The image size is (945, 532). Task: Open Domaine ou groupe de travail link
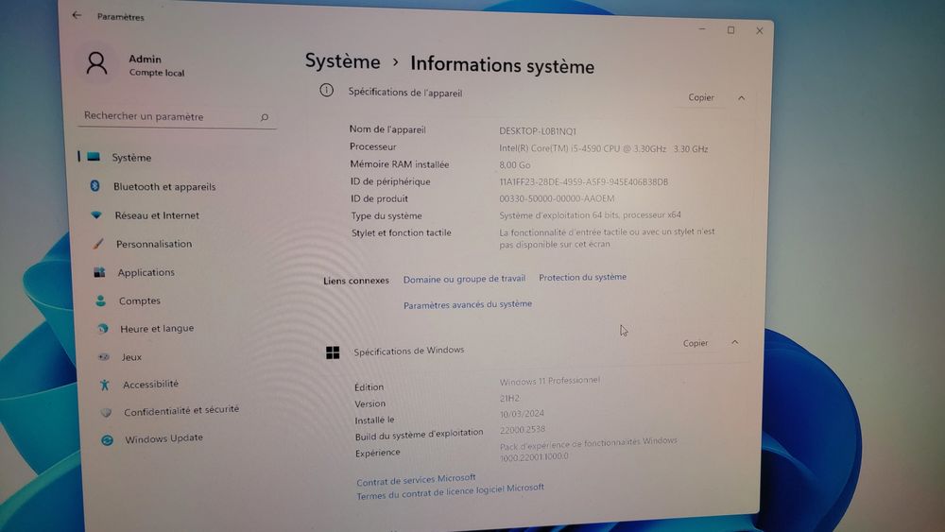pos(464,279)
